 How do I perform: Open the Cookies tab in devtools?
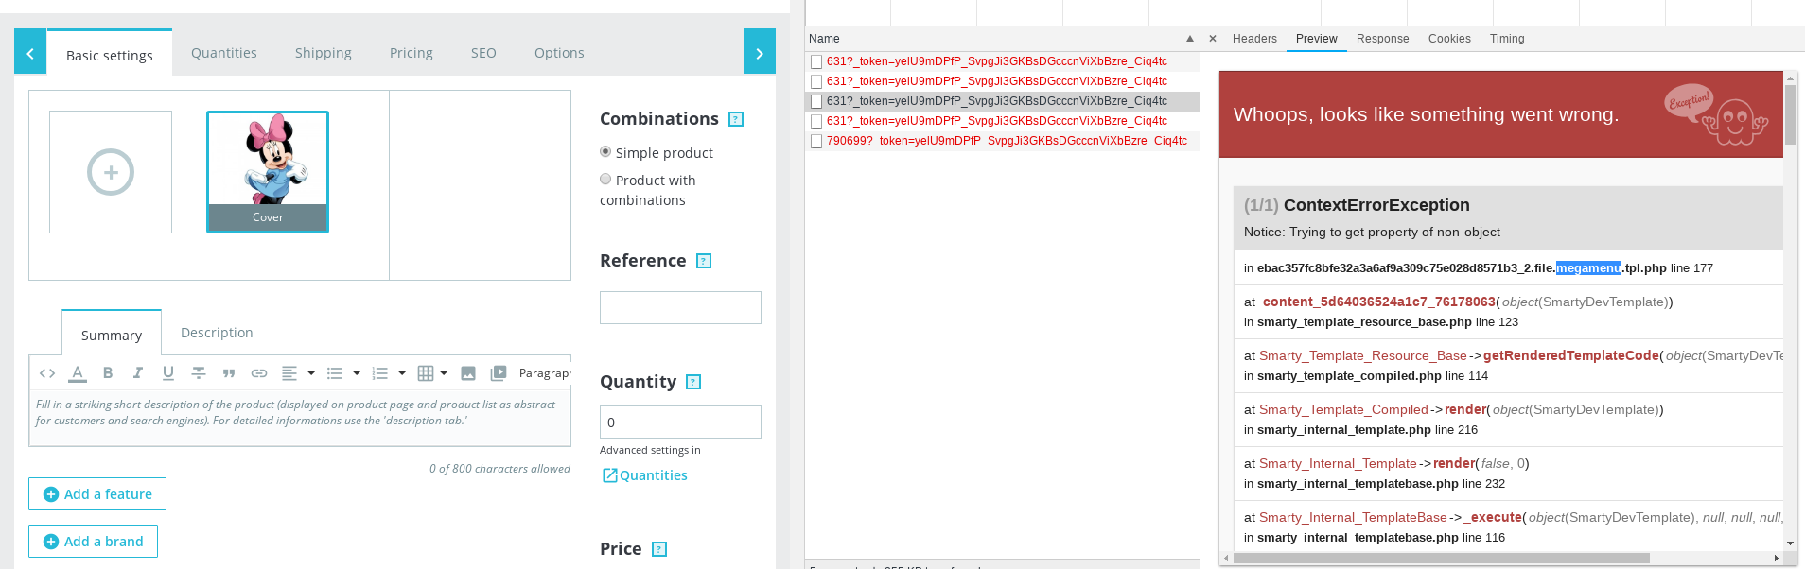1449,39
